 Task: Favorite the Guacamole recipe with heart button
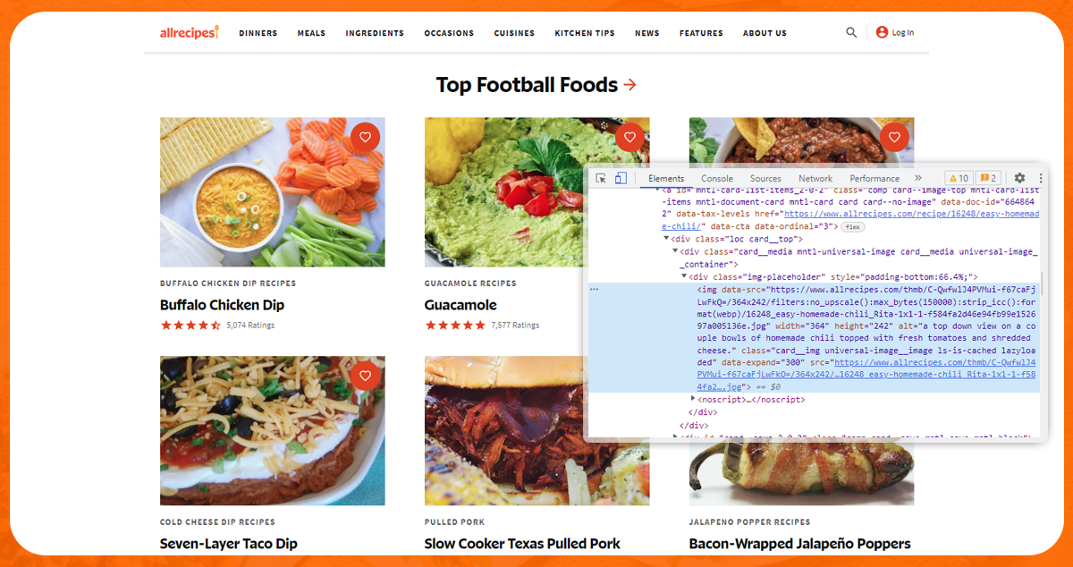point(629,137)
